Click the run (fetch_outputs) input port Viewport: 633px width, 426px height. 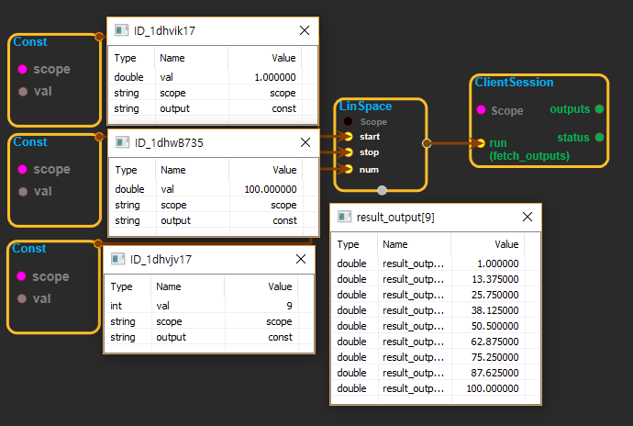(481, 143)
